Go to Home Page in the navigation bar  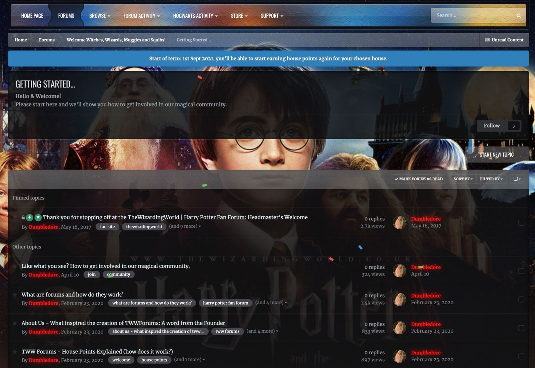(32, 16)
